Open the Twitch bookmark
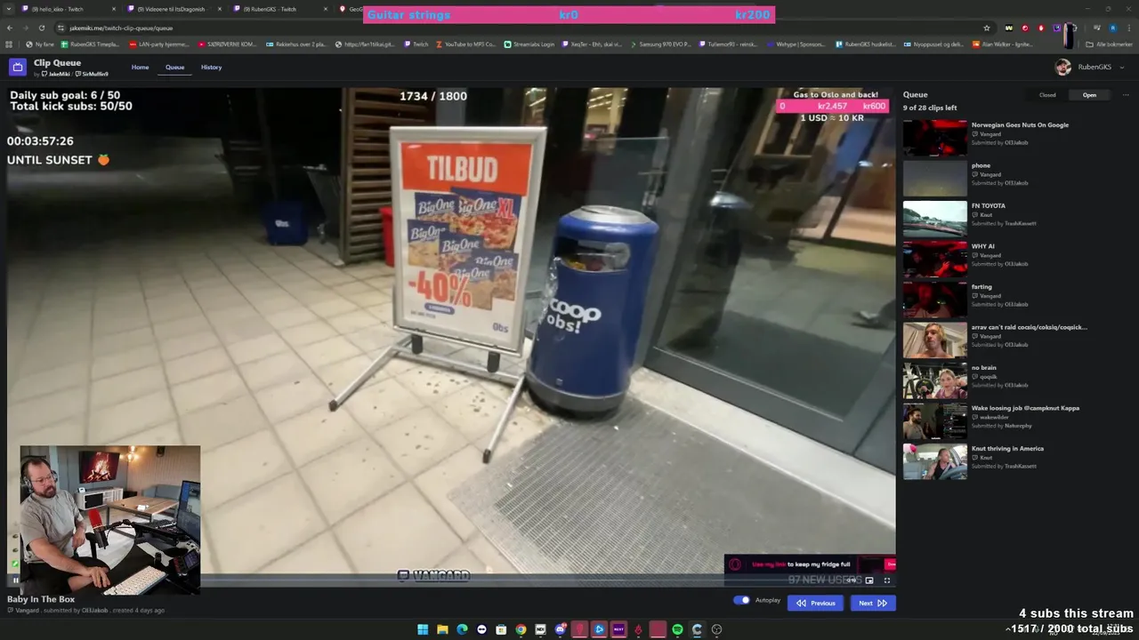Viewport: 1139px width, 640px height. [x=416, y=44]
